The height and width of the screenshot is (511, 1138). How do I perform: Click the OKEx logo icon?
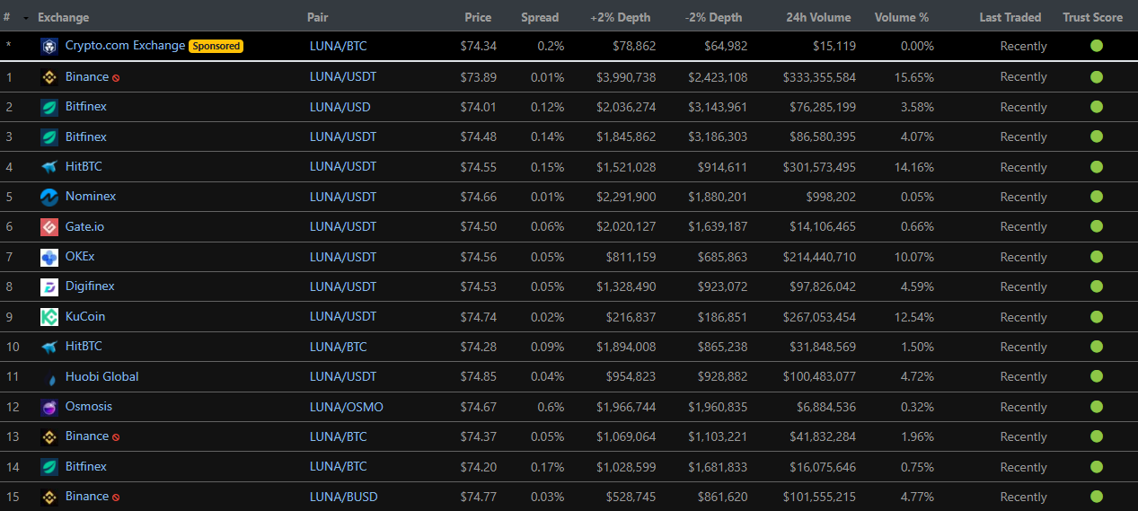pos(49,257)
